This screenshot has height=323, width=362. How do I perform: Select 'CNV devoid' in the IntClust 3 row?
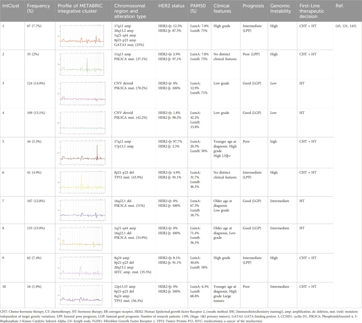[x=124, y=83]
